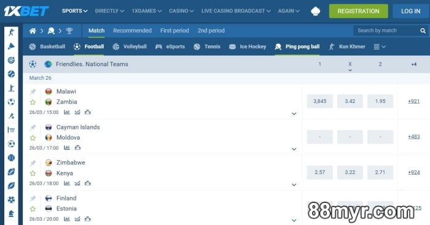This screenshot has width=430, height=225.
Task: Open +924 more markets link
Action: pyautogui.click(x=414, y=172)
